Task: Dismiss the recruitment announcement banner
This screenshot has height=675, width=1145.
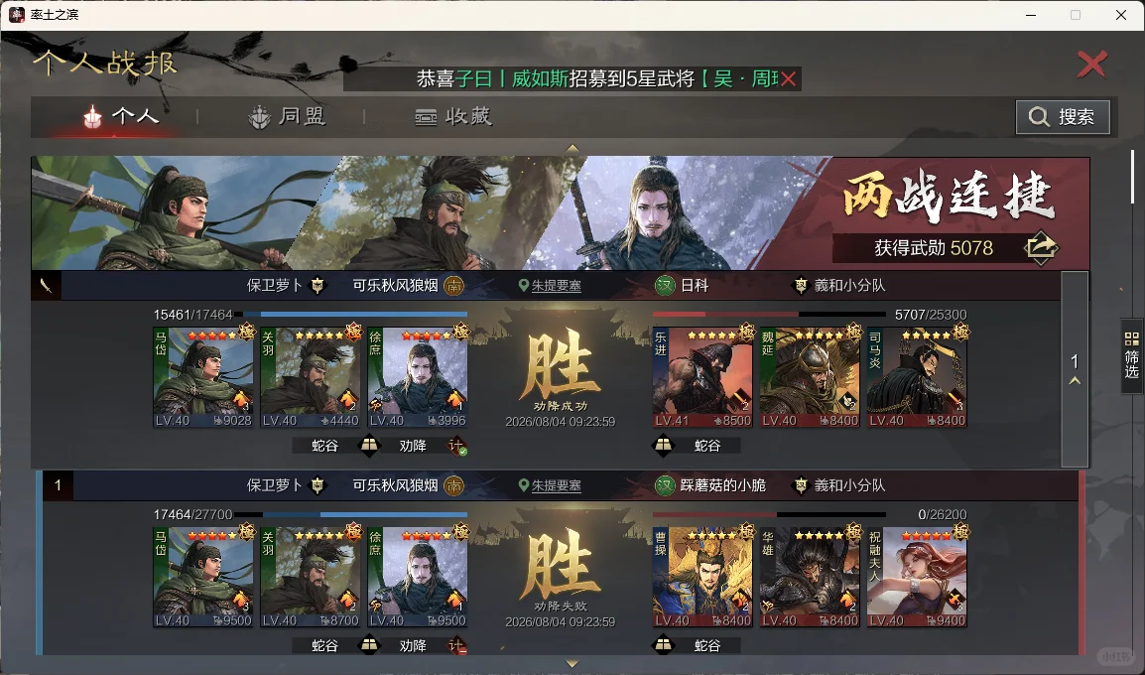Action: point(788,78)
